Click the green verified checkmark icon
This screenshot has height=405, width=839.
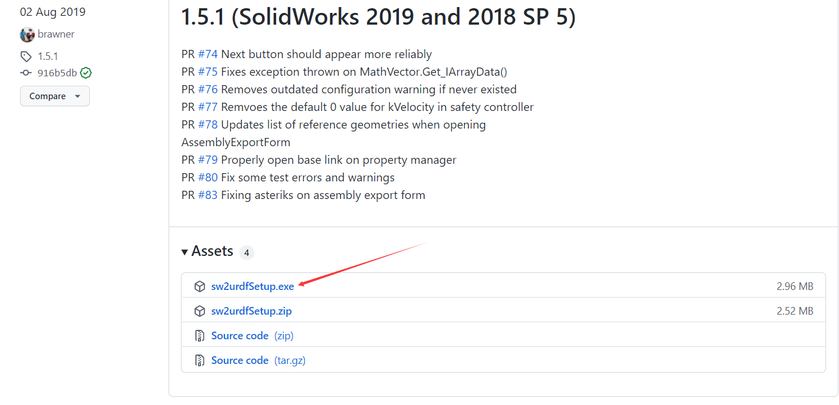click(x=86, y=73)
